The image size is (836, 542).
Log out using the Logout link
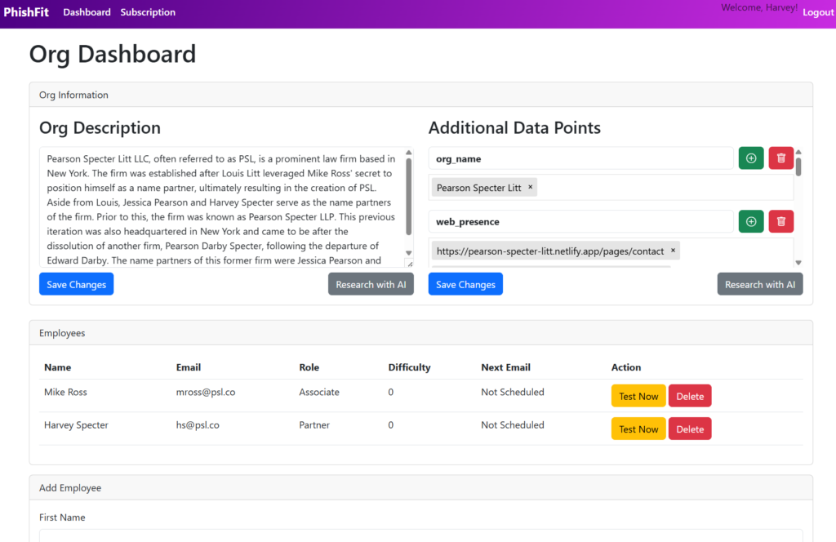click(x=818, y=12)
